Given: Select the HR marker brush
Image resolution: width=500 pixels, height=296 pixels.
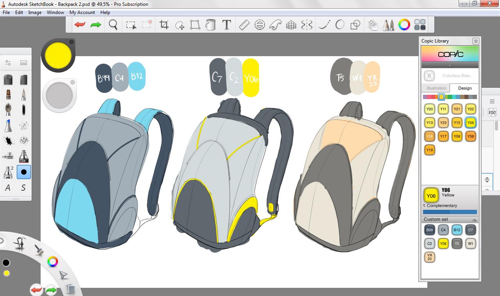Looking at the screenshot, I should 23,156.
